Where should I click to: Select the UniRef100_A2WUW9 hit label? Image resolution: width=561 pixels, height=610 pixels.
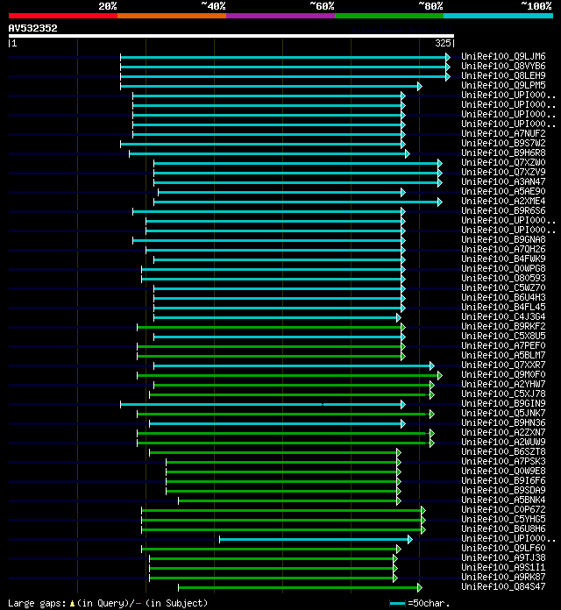(503, 442)
